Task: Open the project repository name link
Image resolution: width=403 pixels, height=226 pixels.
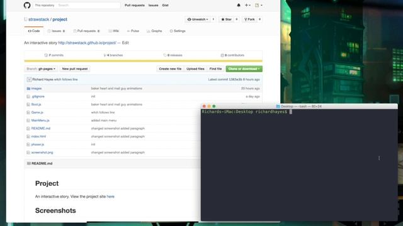Action: pos(60,19)
